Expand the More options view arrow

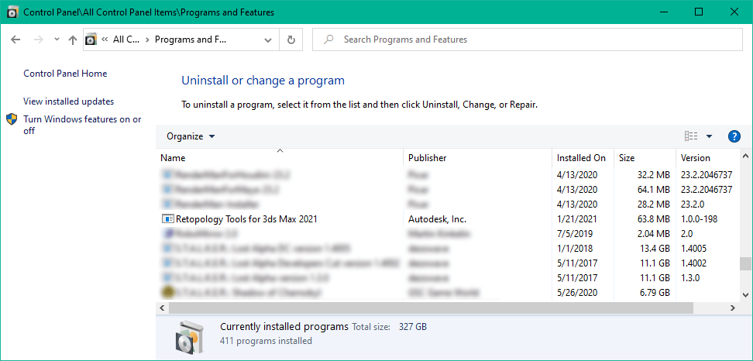[710, 136]
